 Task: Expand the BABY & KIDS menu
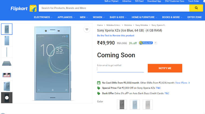(118, 17)
